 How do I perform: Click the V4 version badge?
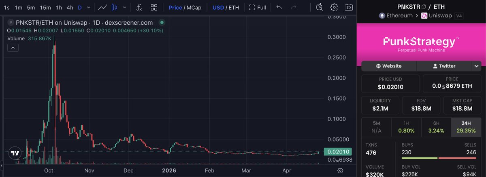(x=458, y=16)
